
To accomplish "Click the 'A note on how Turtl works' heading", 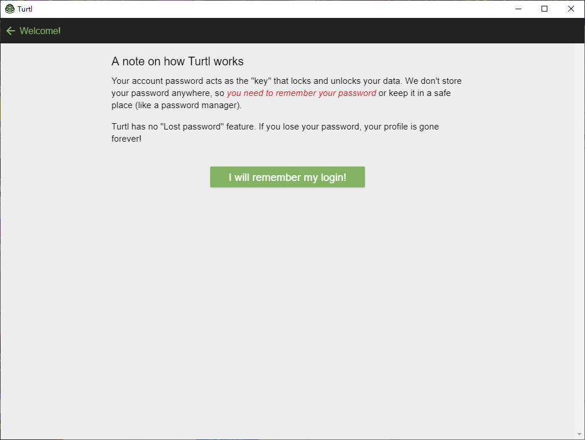I will tap(178, 61).
